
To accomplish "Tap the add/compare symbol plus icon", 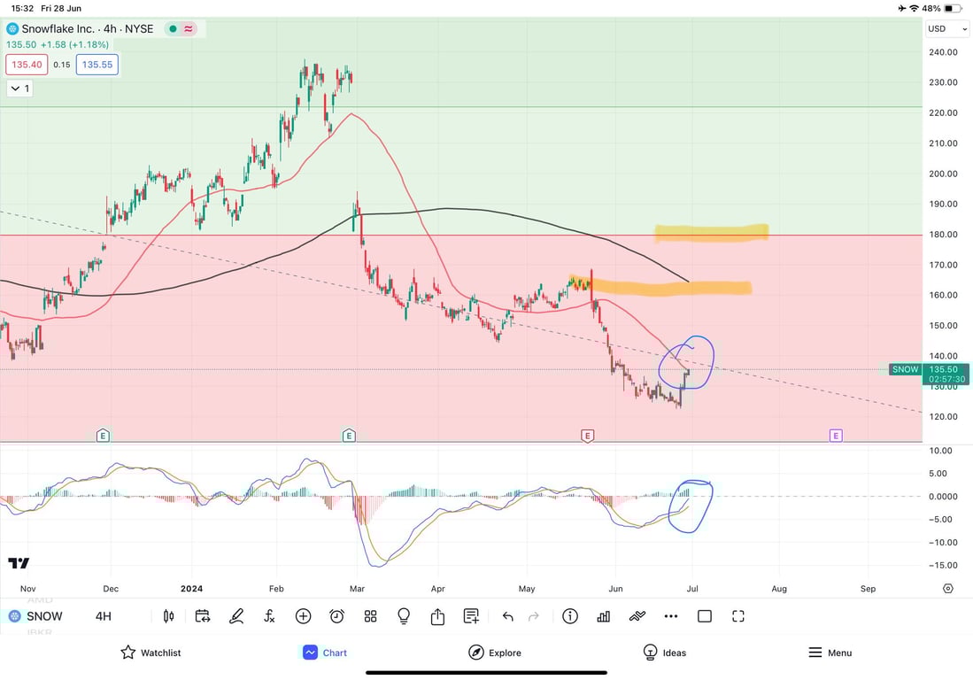I will coord(304,616).
